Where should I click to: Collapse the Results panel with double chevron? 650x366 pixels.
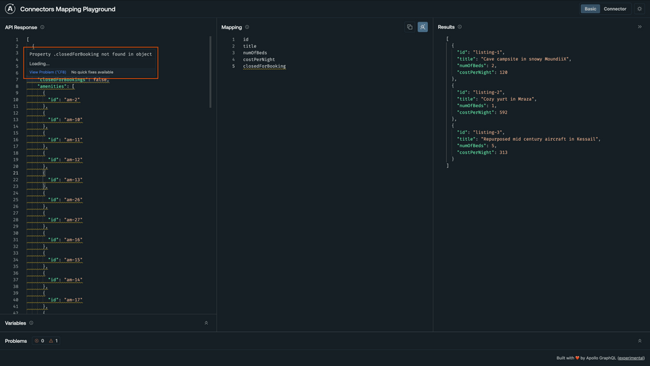[x=639, y=27]
